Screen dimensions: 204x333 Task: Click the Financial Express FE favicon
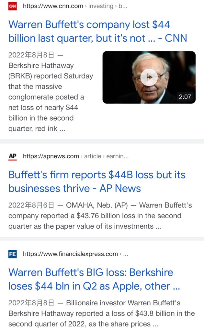point(12,254)
